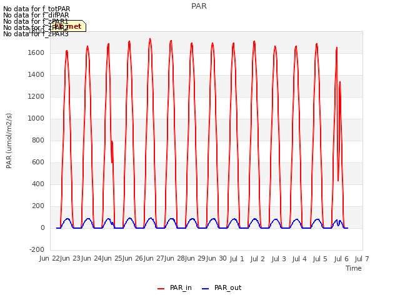Image resolution: width=400 pixels, height=300 pixels.
Task: Click the highest PAR_in peak on Jun 26
Action: coord(150,39)
